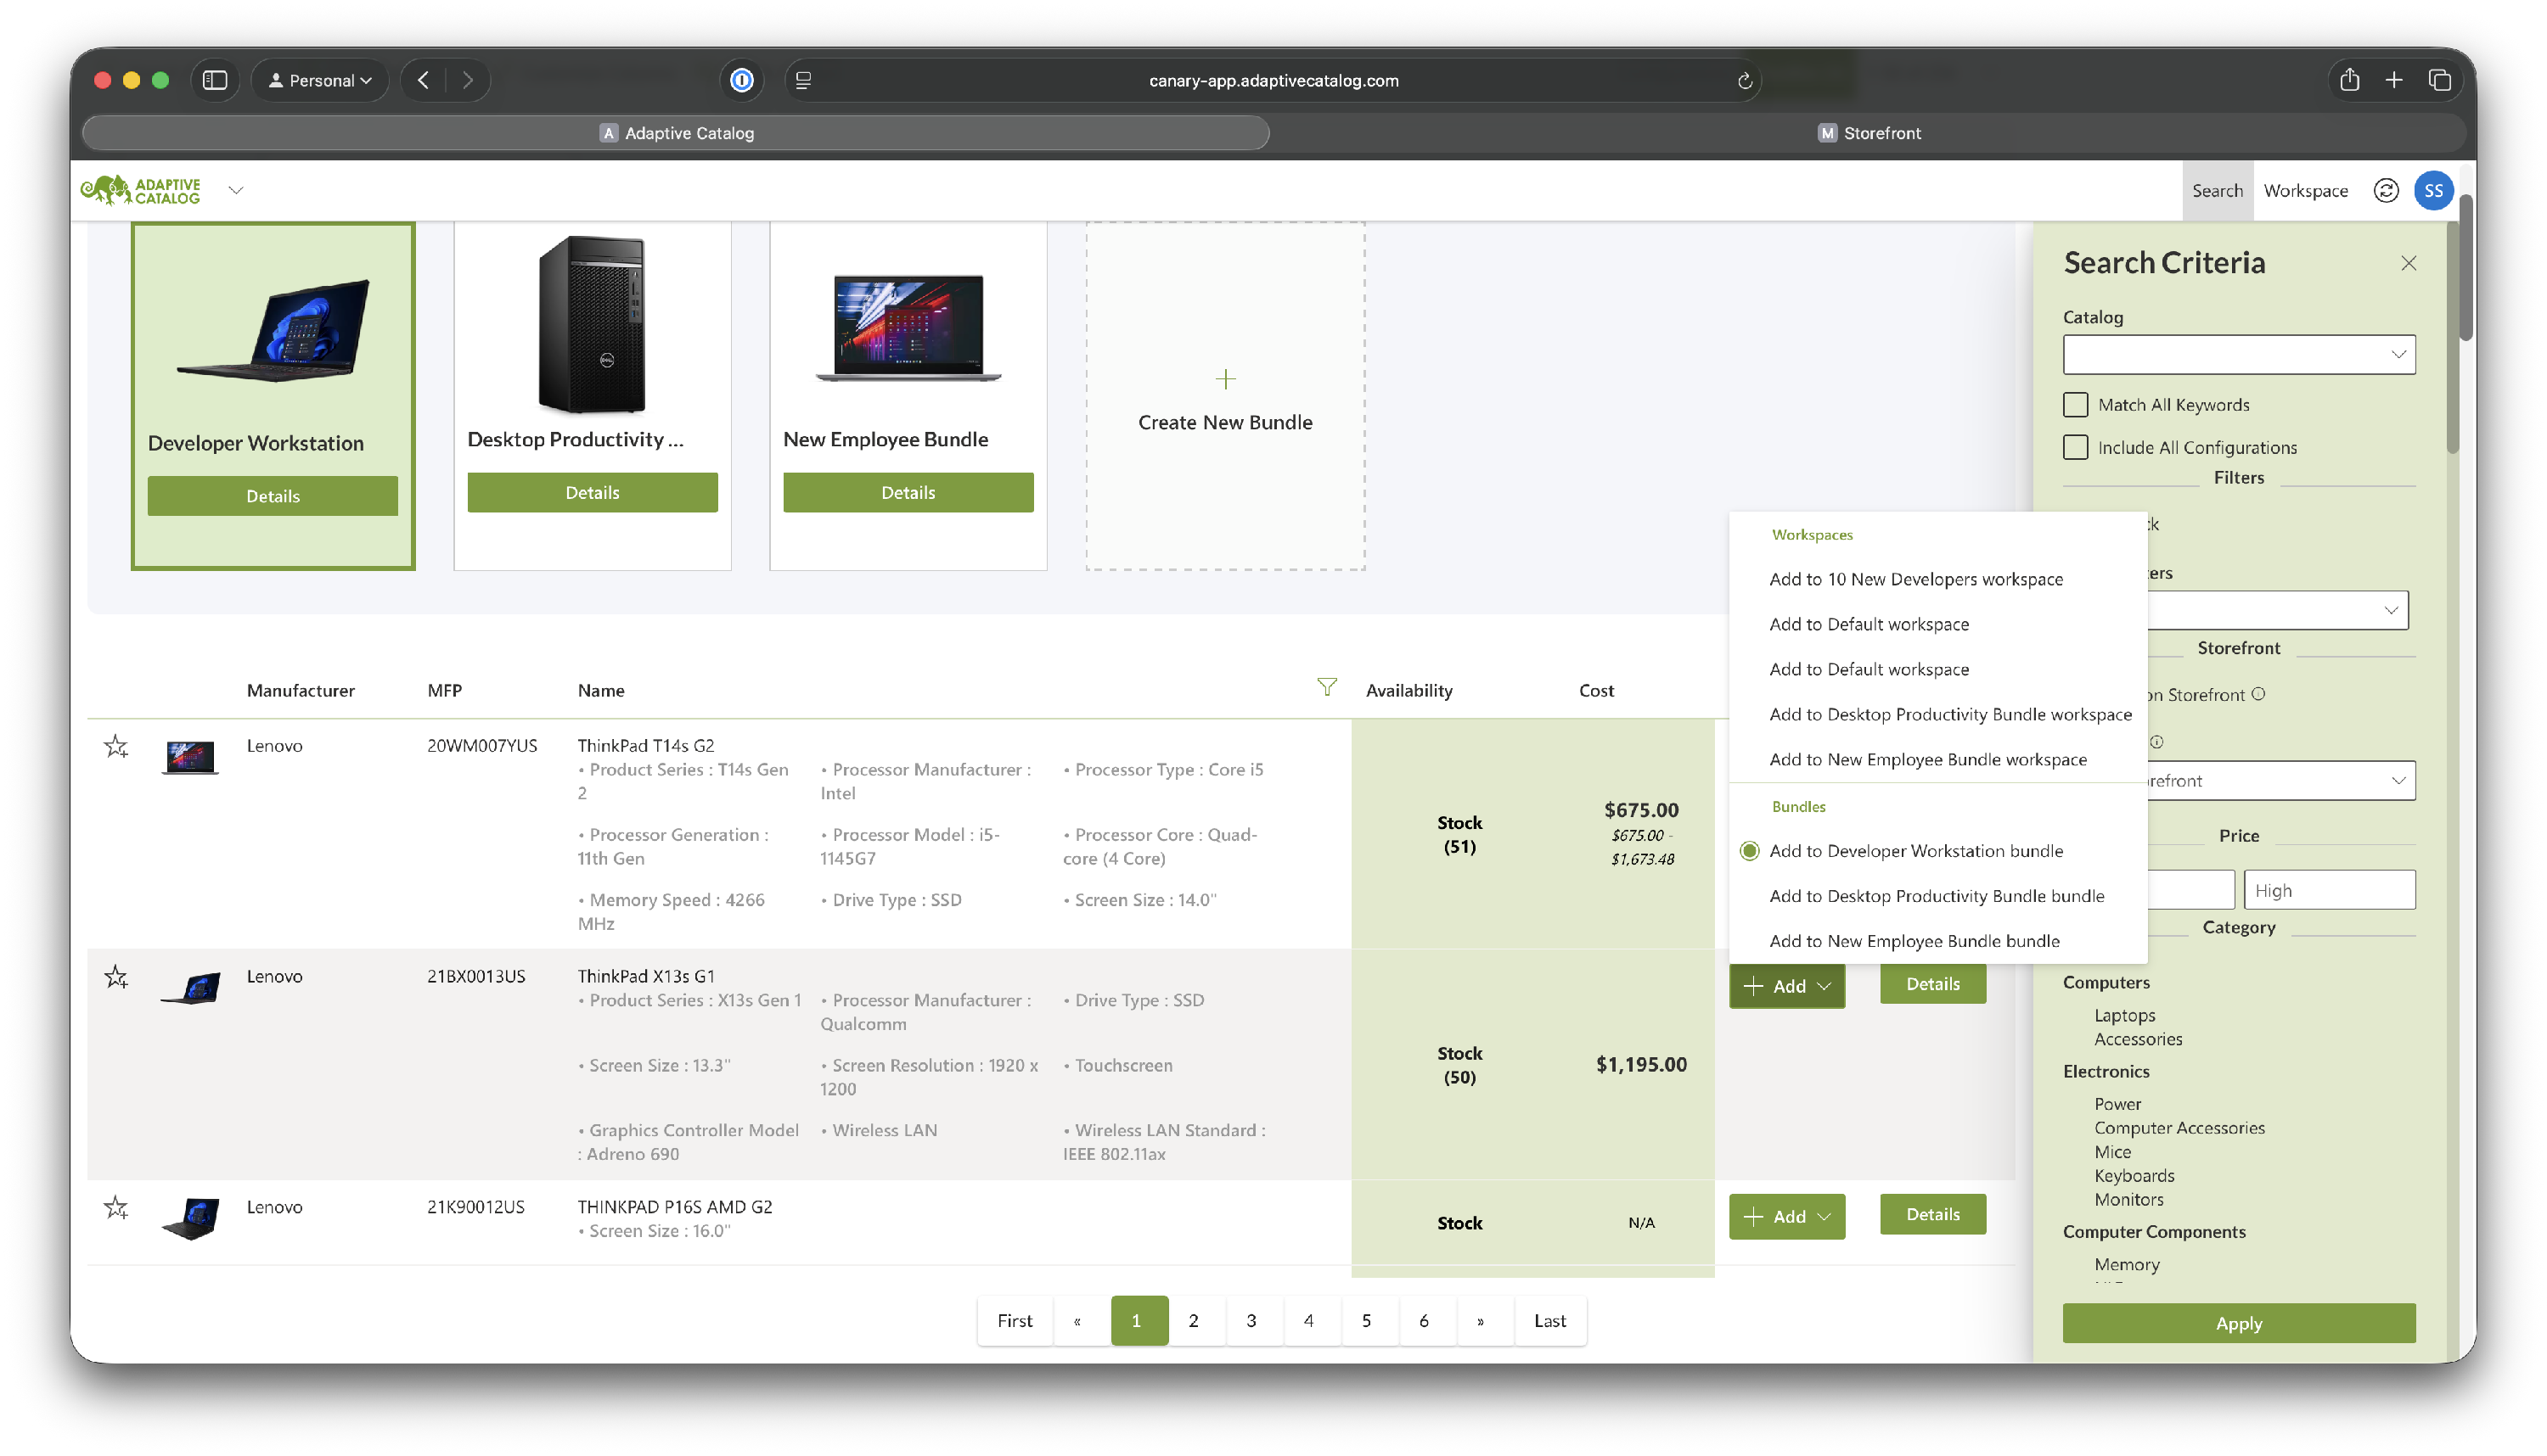Switch to the Storefront browser tab
Screen dimensions: 2547x1456
pos(1869,133)
